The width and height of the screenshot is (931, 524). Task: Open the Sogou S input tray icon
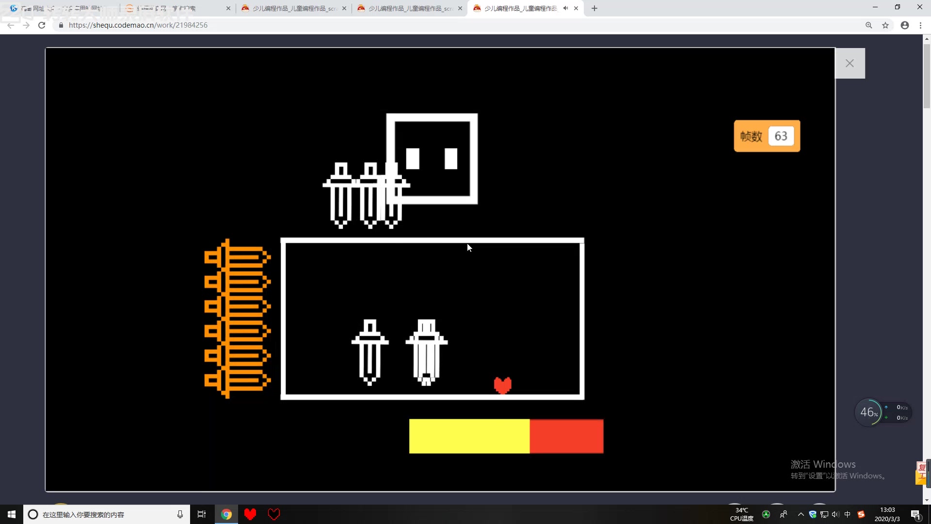pyautogui.click(x=861, y=514)
